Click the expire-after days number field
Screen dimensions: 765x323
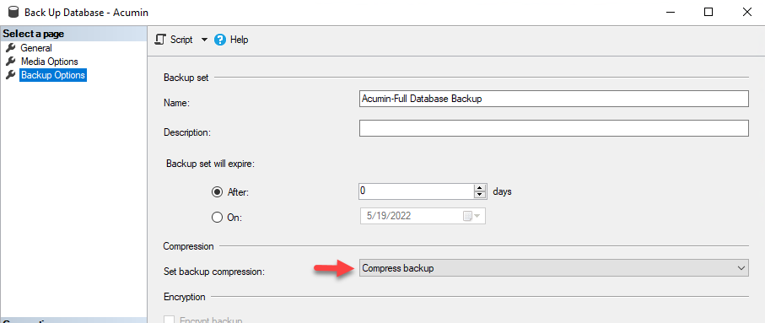point(416,191)
